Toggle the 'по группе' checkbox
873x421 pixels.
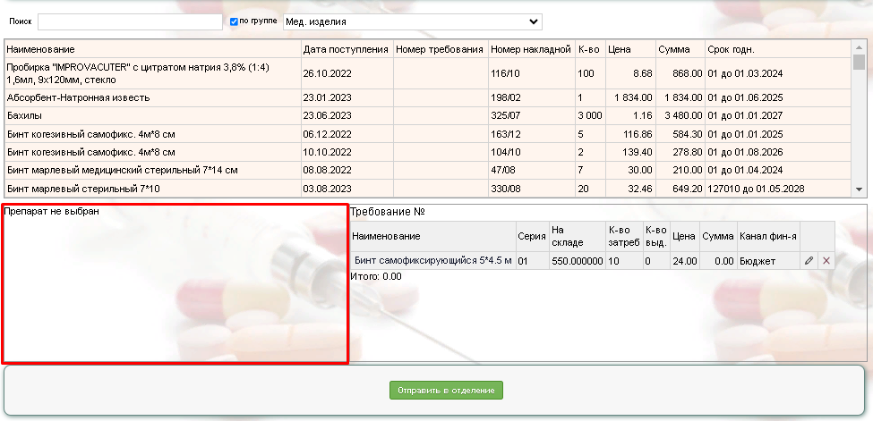(234, 21)
